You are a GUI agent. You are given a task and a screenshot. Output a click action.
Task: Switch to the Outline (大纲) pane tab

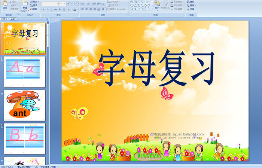tap(12, 19)
